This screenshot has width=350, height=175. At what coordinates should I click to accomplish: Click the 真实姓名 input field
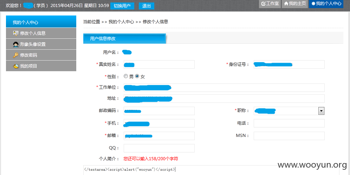(159, 64)
